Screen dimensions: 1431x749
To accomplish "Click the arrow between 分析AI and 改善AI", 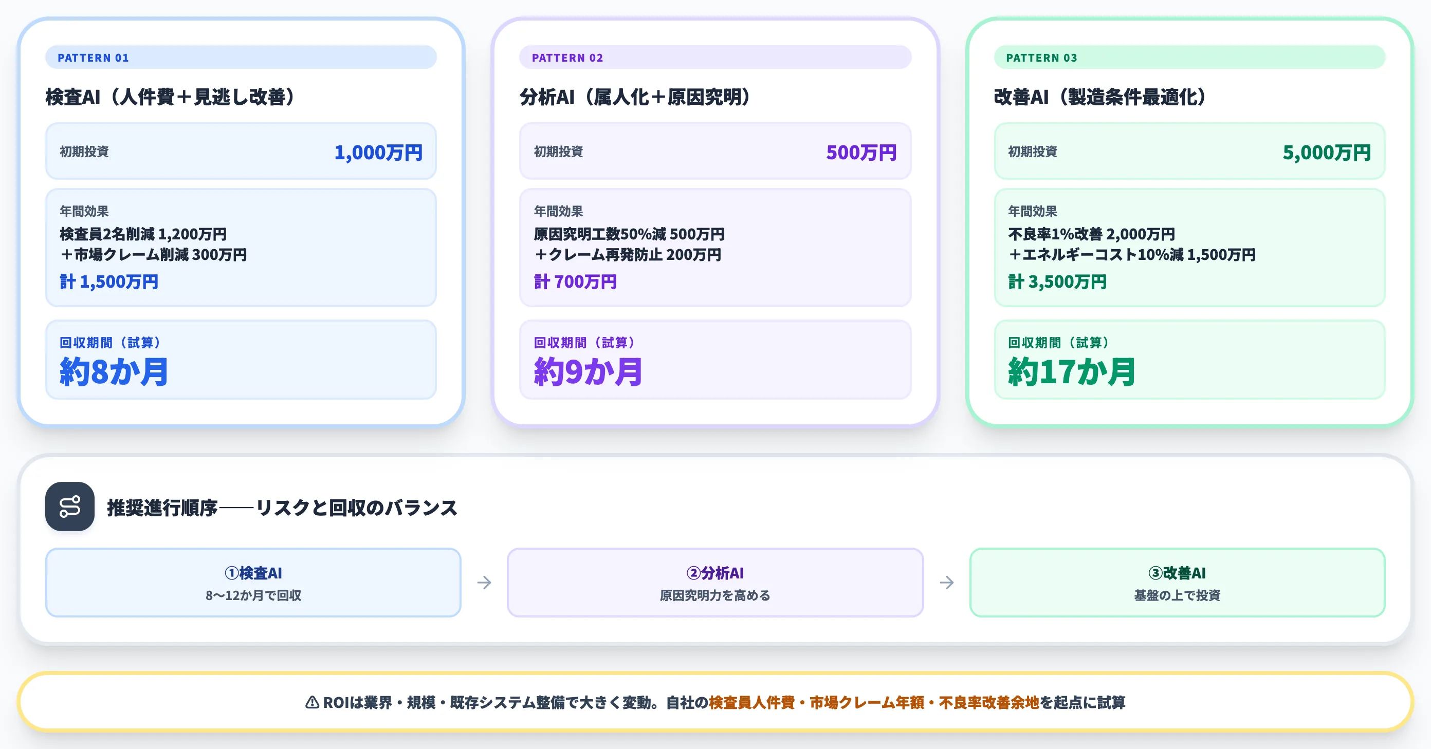I will pos(947,583).
